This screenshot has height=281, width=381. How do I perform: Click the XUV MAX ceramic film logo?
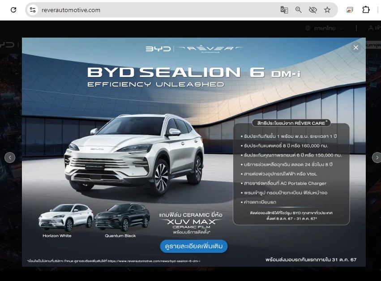(192, 224)
